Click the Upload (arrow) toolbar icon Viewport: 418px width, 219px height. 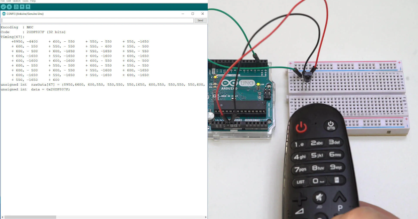click(9, 7)
